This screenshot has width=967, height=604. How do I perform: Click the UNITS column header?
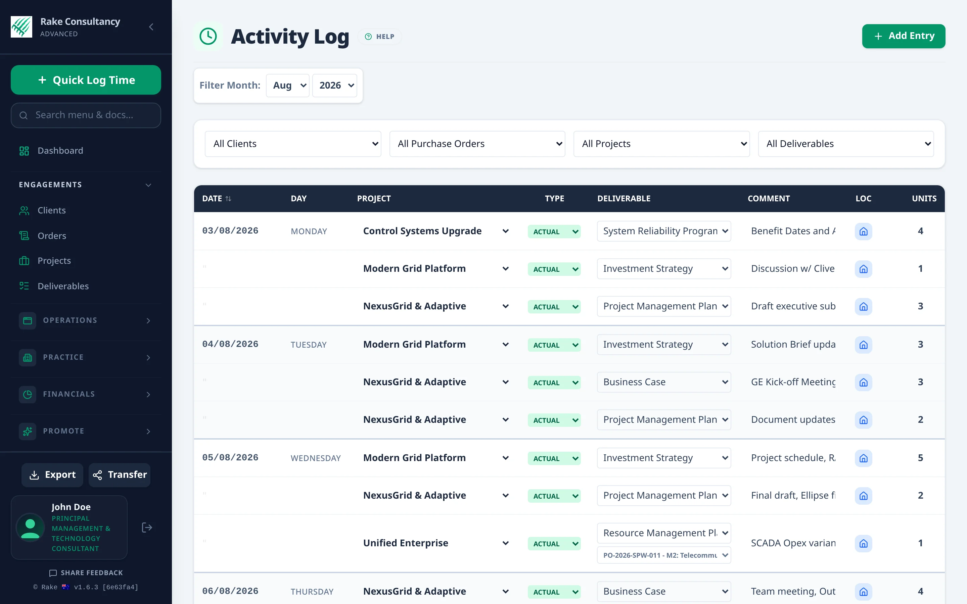(x=924, y=199)
